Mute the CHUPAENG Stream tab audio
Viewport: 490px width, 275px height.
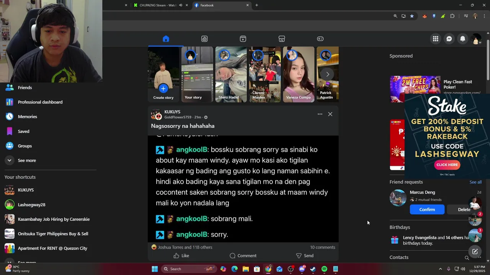[x=180, y=5]
